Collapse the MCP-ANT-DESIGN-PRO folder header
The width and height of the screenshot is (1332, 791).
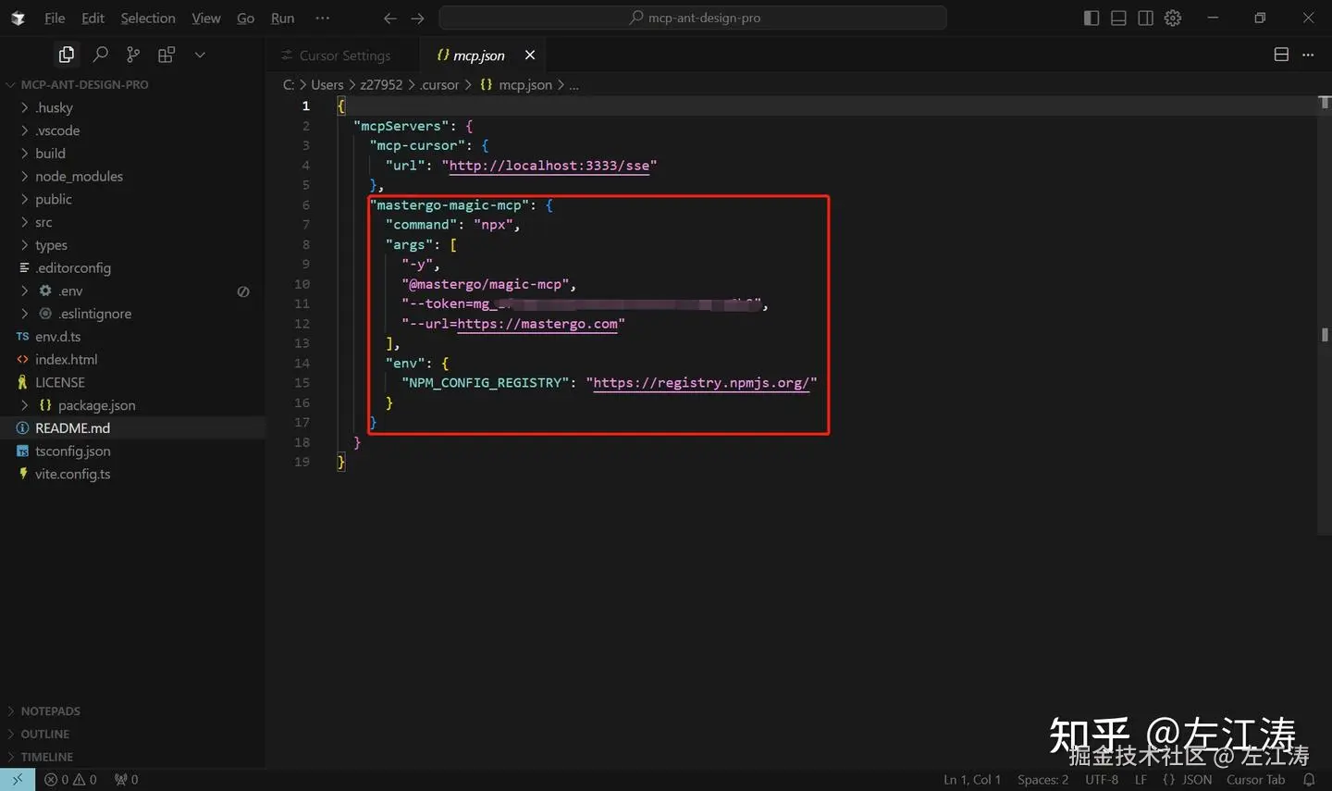coord(132,84)
